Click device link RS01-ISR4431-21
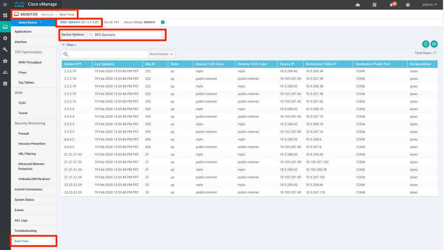 coord(73,23)
